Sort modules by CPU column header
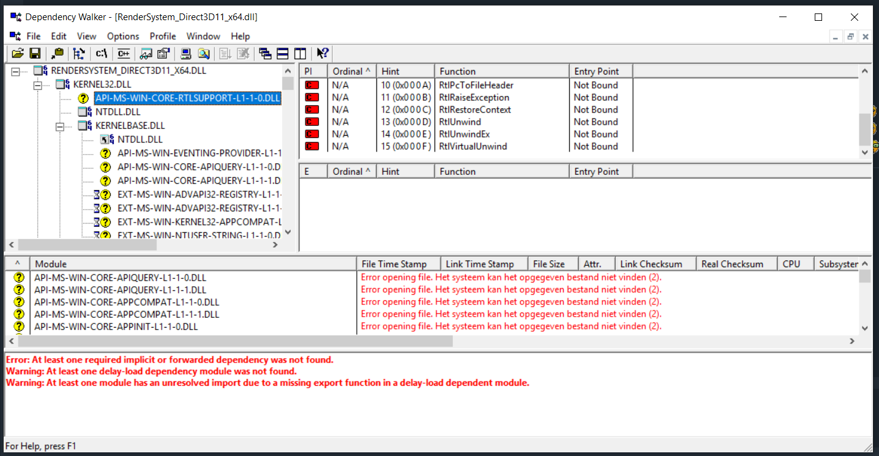Image resolution: width=879 pixels, height=456 pixels. [x=796, y=264]
